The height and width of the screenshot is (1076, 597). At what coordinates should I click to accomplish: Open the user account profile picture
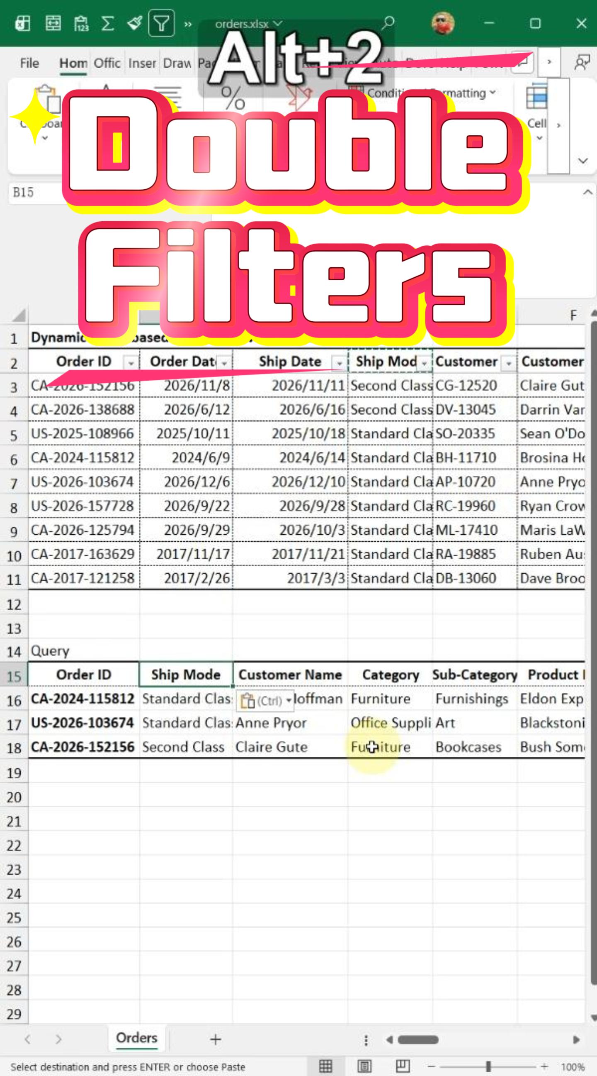click(x=443, y=23)
